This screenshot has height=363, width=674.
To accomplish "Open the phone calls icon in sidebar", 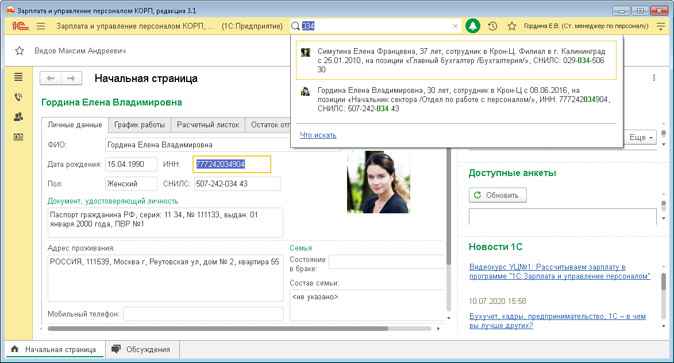I will (18, 97).
